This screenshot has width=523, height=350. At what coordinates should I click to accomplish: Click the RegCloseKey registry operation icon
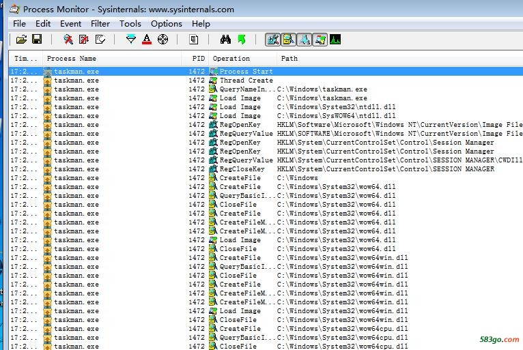[213, 169]
